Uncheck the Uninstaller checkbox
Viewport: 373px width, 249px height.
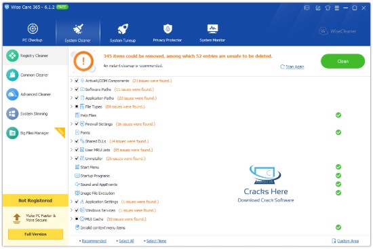pyautogui.click(x=77, y=158)
